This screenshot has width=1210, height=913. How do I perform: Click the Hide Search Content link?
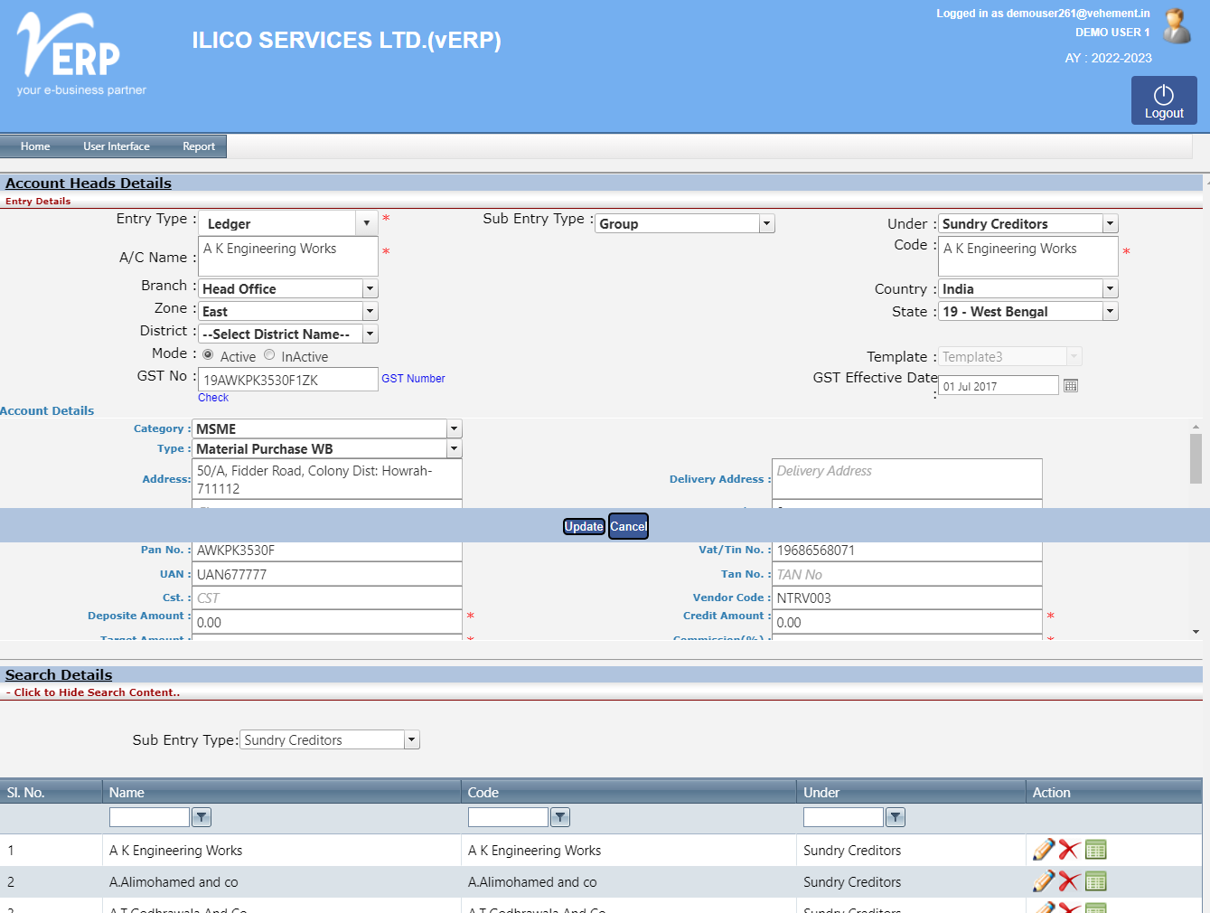(x=93, y=692)
